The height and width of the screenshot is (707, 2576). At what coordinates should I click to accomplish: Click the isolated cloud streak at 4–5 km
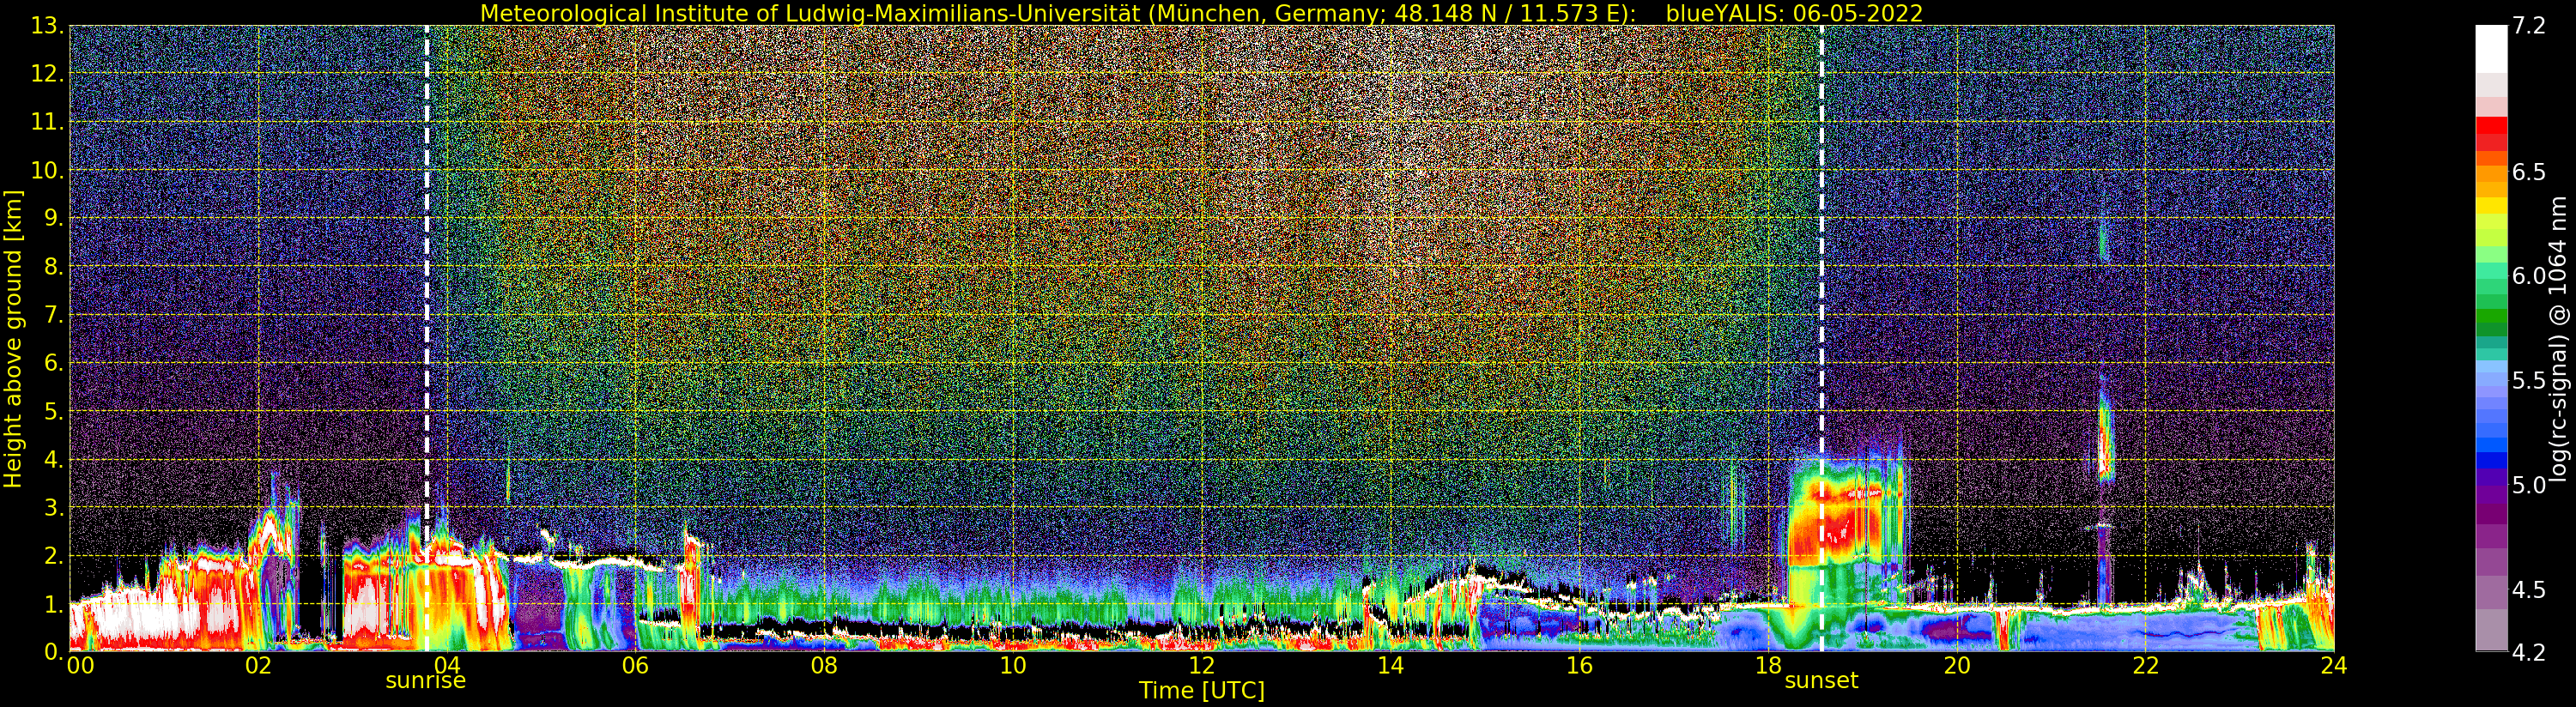click(2104, 440)
